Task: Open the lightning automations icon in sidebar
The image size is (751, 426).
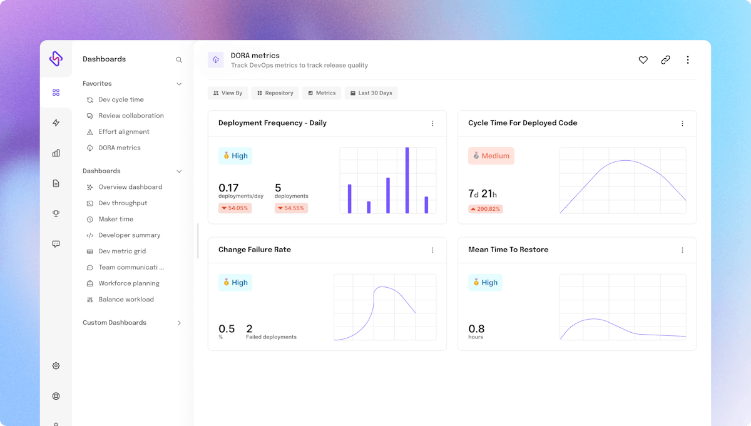Action: click(56, 123)
